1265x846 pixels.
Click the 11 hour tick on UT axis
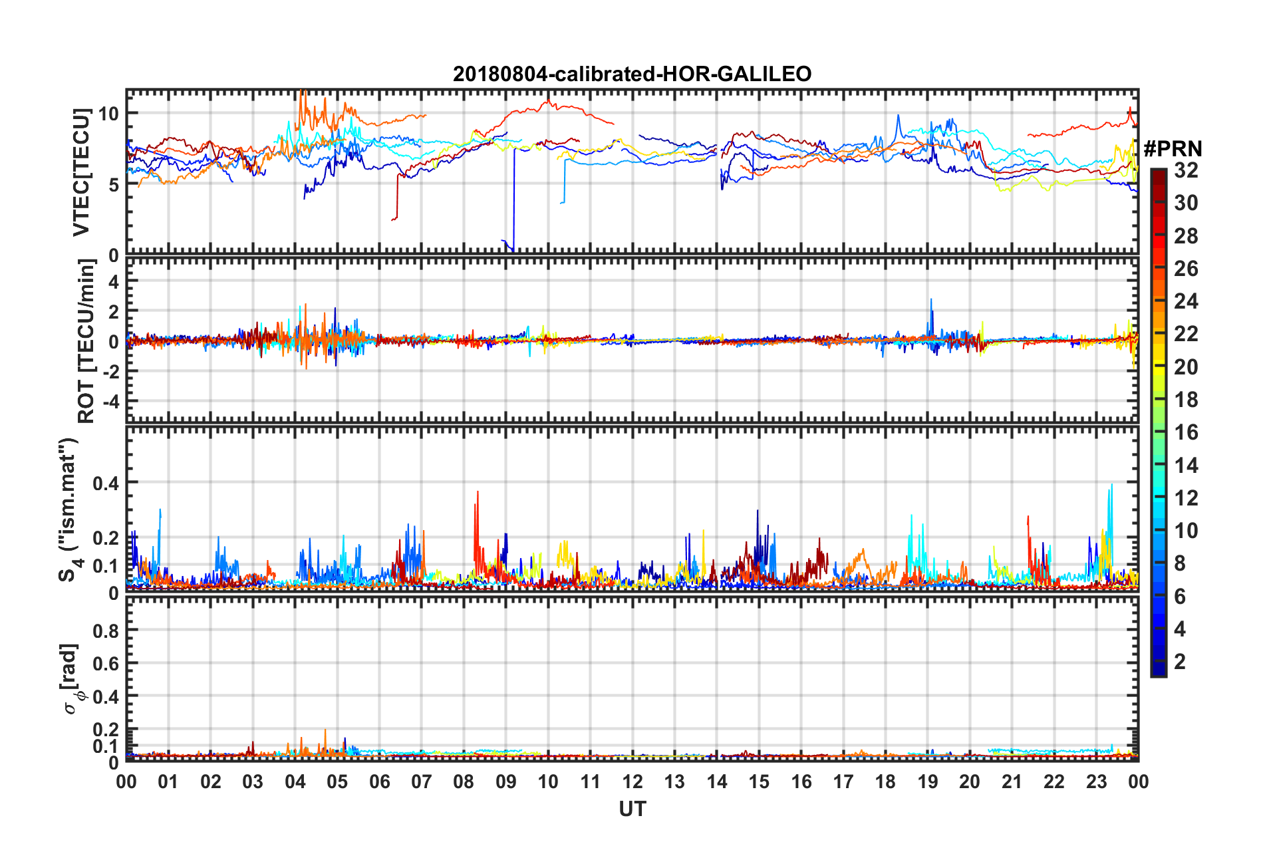point(591,781)
